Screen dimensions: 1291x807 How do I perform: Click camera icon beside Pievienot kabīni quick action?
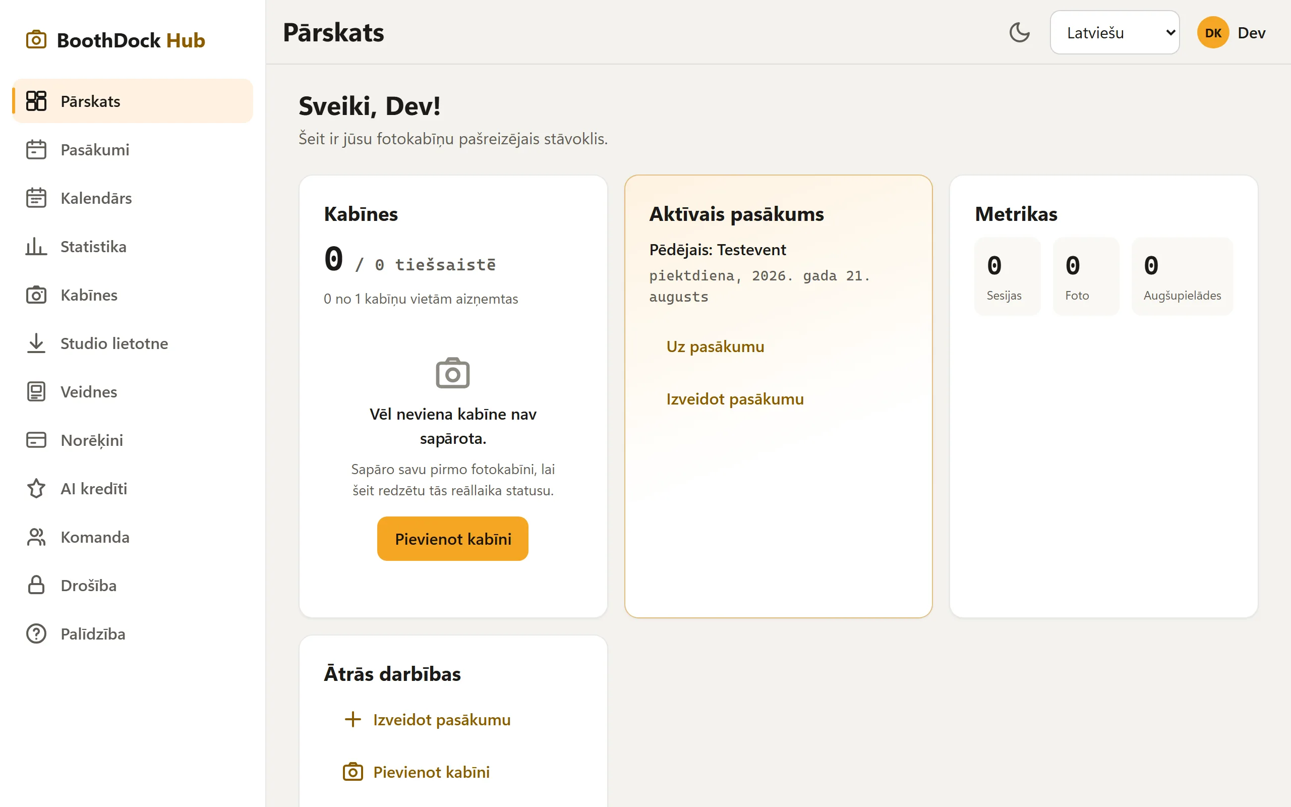[x=353, y=772]
